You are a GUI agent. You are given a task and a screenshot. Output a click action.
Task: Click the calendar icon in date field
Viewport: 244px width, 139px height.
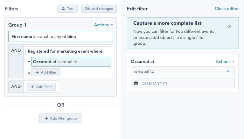click(136, 84)
